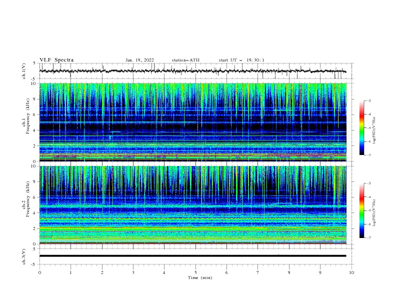Screen dimensions: 396x306
Task: Click the ch.1 PSD color scale bar
Action: click(x=361, y=128)
